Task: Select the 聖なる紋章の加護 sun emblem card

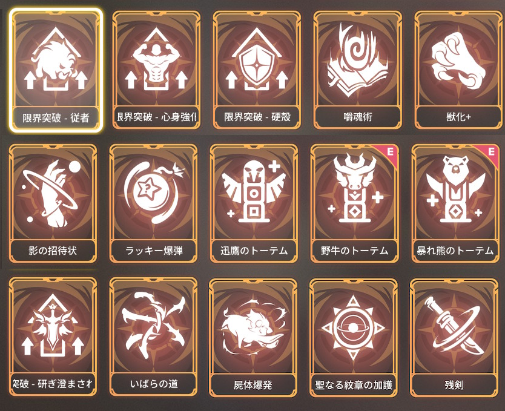Action: 354,338
